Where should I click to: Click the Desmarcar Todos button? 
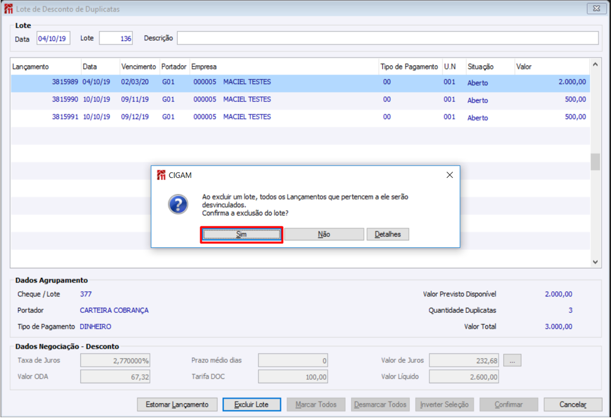click(x=380, y=404)
